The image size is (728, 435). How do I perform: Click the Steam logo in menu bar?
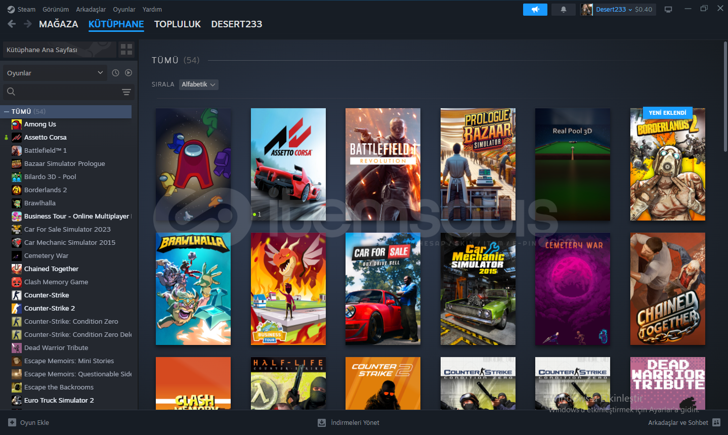coord(11,9)
